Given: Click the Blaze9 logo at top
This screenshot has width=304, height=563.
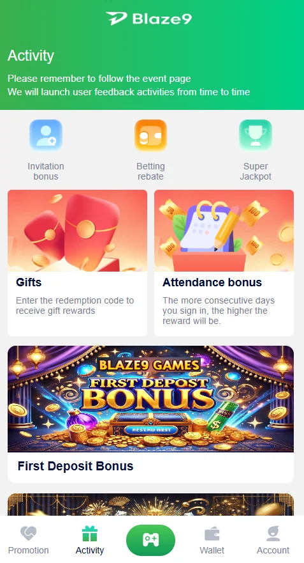Looking at the screenshot, I should tap(148, 19).
